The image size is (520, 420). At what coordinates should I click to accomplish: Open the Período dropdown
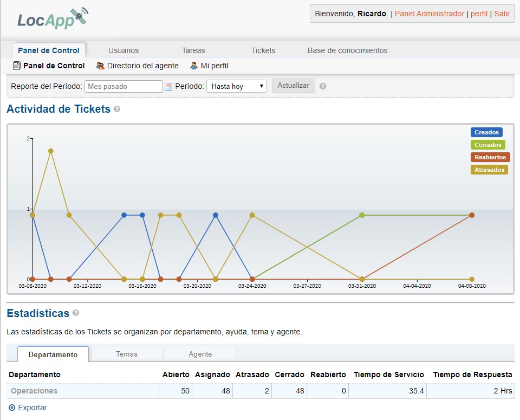(x=237, y=86)
